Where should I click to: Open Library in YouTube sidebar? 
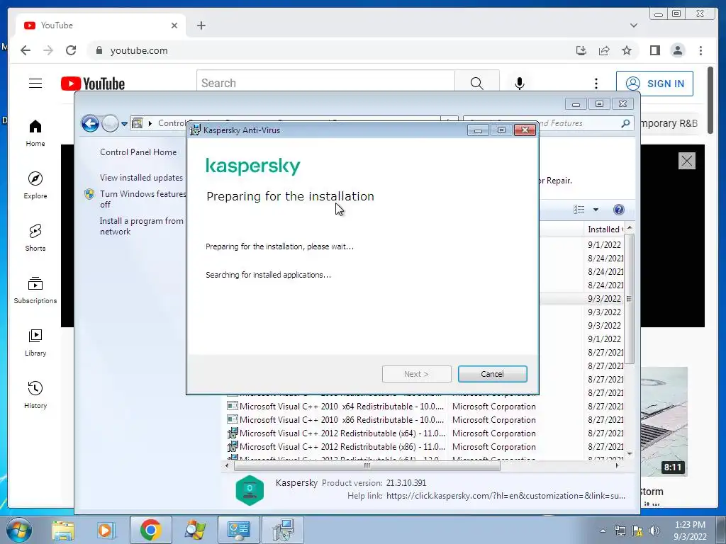point(35,342)
